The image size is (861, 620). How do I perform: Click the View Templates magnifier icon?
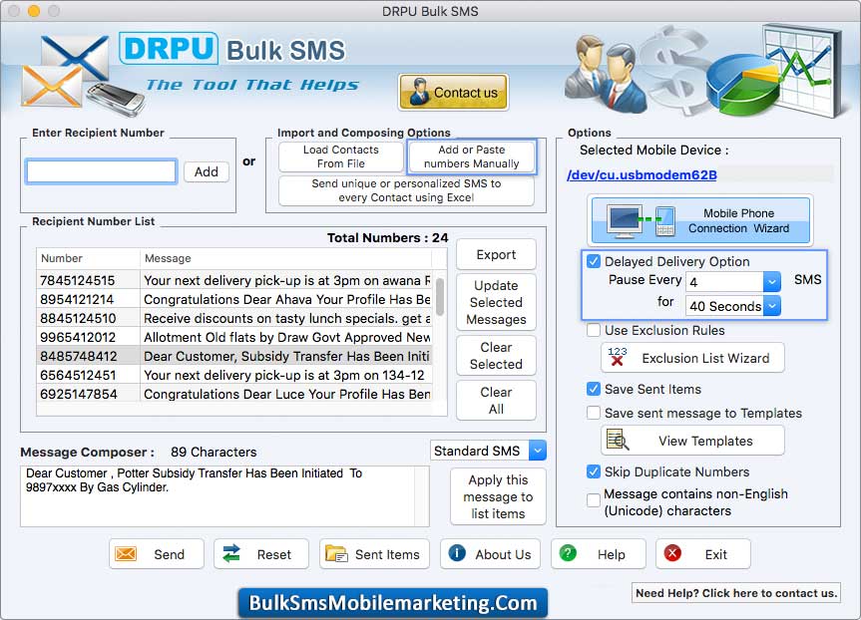point(618,440)
